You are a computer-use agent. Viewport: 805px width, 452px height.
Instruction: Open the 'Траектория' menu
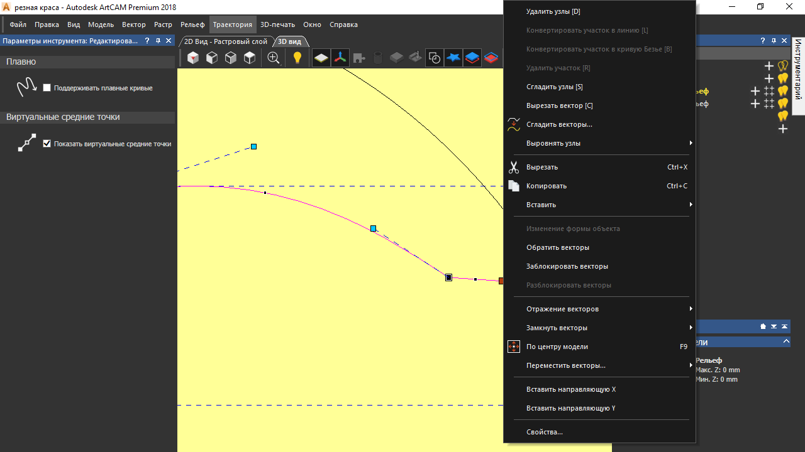click(x=232, y=24)
